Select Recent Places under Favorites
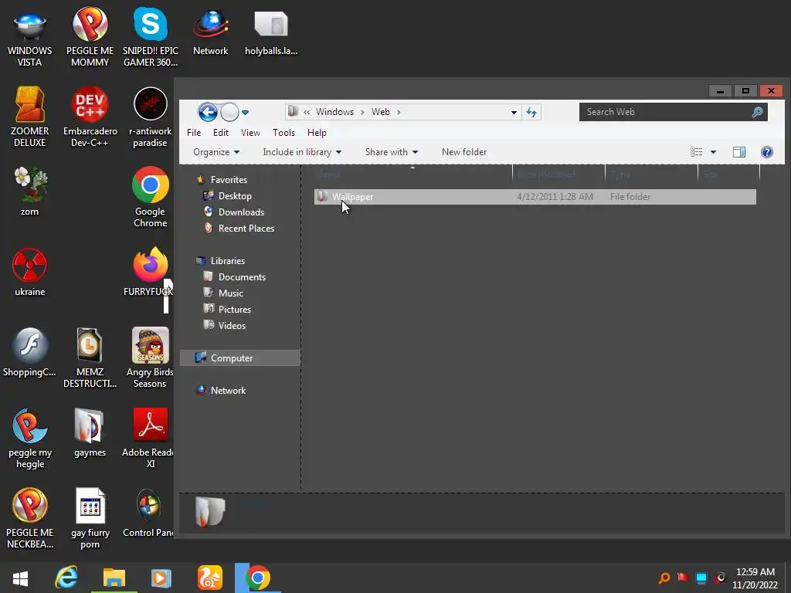The width and height of the screenshot is (791, 593). (246, 228)
